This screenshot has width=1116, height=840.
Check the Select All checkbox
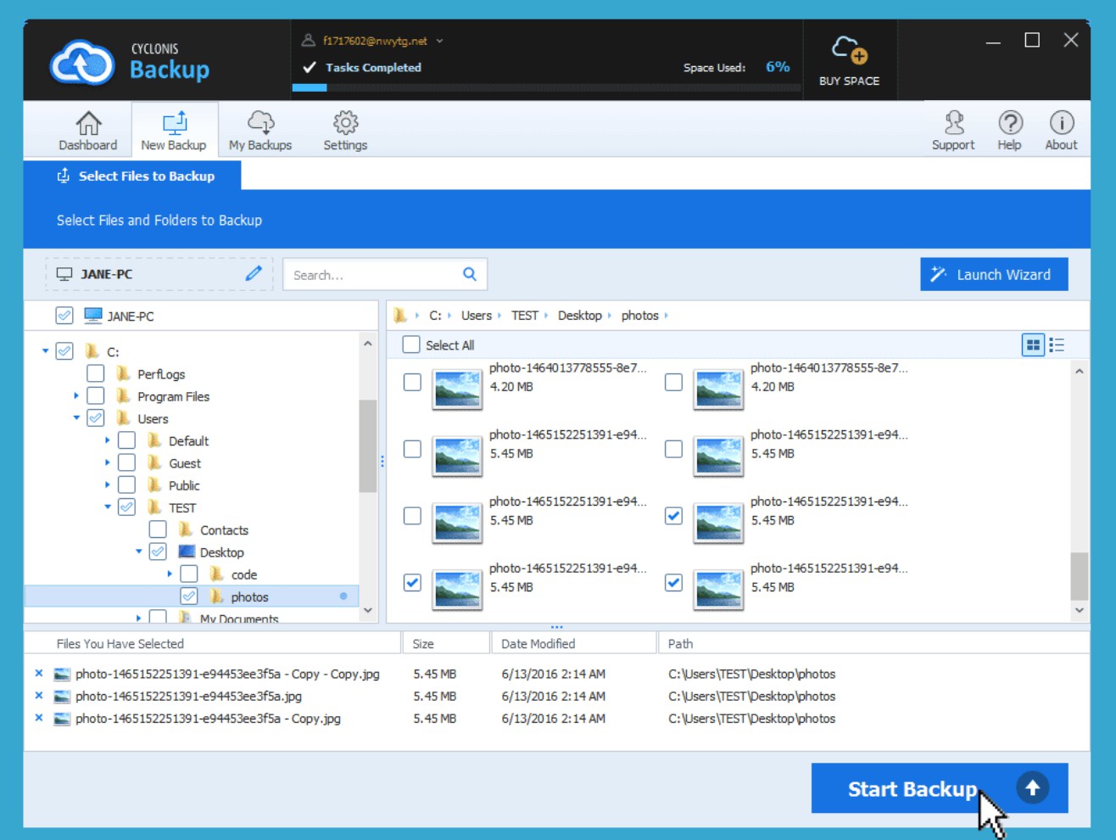click(411, 345)
